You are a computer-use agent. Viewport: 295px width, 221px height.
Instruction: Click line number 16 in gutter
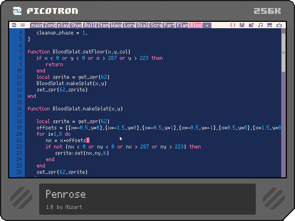[20, 109]
